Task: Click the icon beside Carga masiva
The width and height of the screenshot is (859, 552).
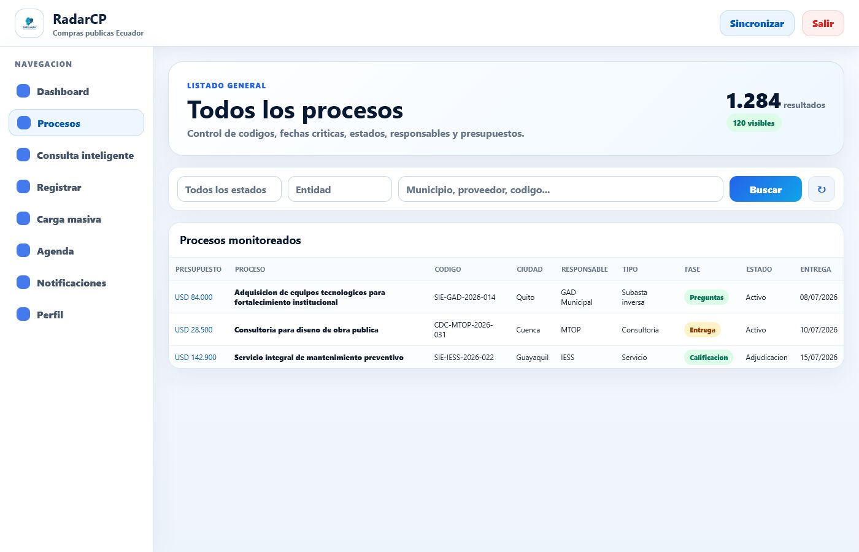Action: (23, 218)
